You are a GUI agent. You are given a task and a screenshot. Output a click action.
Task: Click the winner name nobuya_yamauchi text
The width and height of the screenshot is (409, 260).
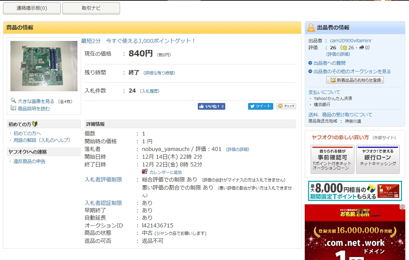pos(166,149)
